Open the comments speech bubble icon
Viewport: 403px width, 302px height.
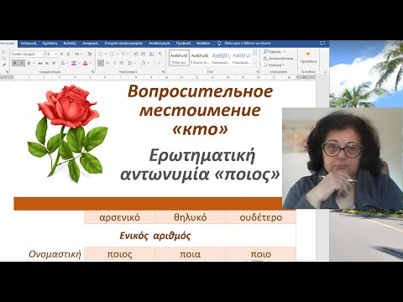[x=322, y=44]
